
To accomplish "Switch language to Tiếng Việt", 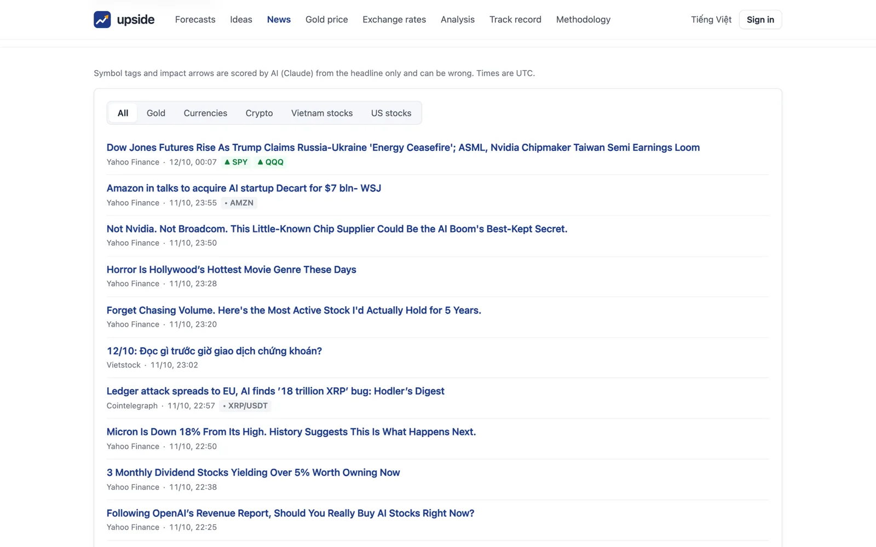I will pyautogui.click(x=711, y=20).
